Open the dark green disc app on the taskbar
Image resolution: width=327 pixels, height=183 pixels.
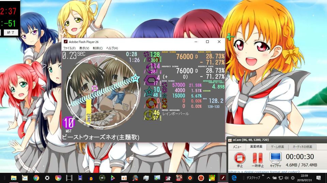pos(102,178)
